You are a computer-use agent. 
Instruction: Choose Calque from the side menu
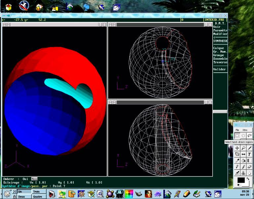pyautogui.click(x=219, y=48)
